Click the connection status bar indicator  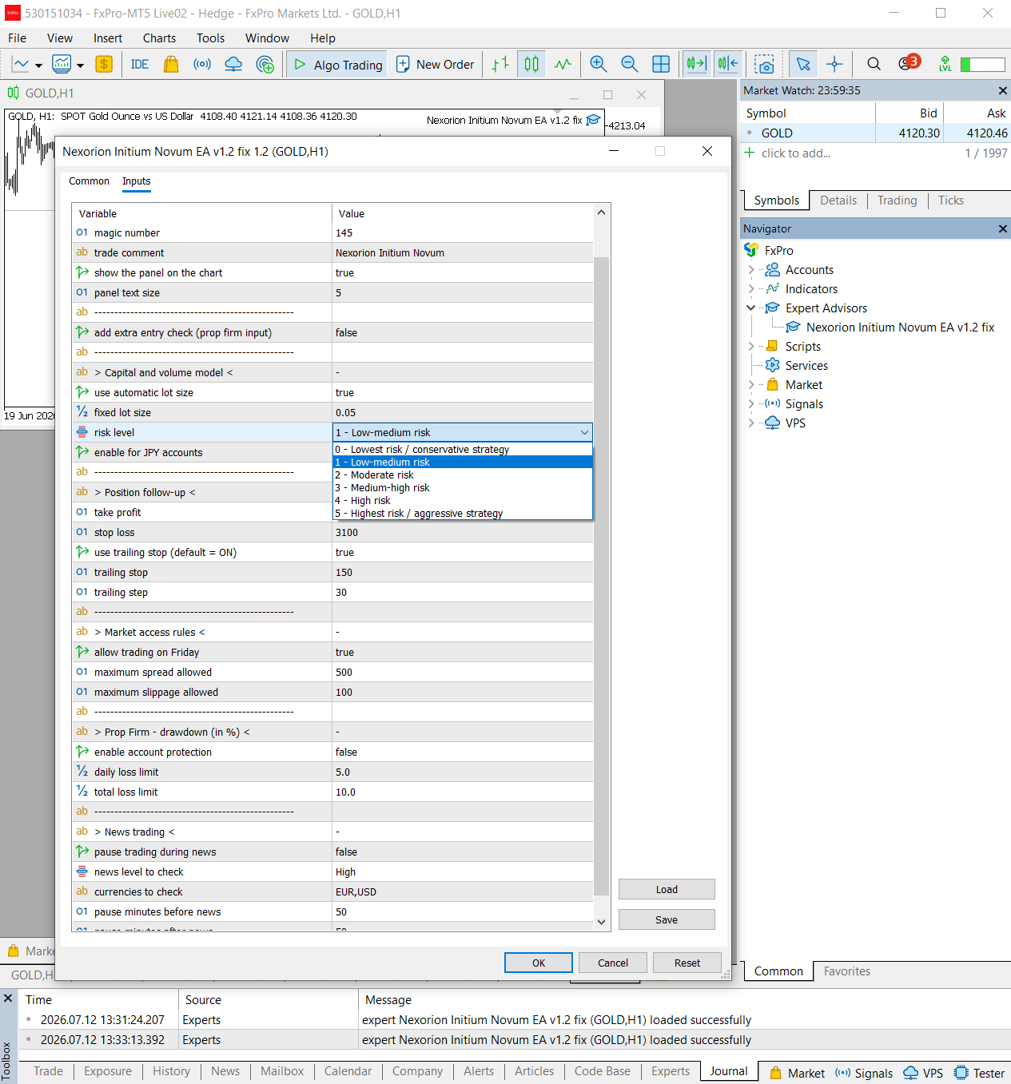pos(982,65)
